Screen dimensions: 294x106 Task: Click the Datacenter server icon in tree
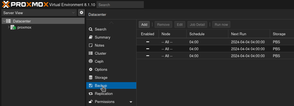tap(8, 21)
